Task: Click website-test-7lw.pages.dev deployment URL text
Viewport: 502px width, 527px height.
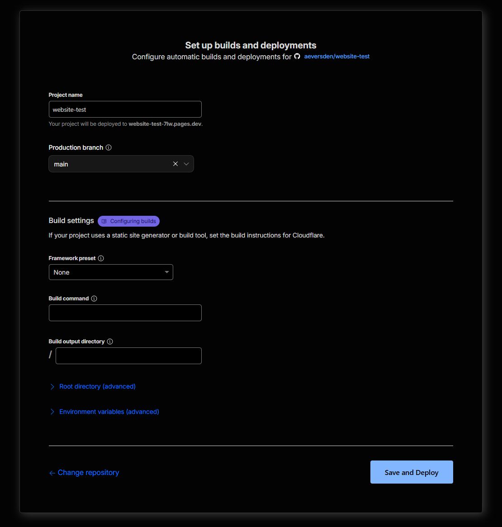Action: click(165, 123)
